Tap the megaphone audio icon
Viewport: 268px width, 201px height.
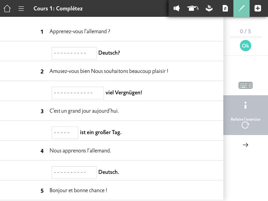pos(177,8)
